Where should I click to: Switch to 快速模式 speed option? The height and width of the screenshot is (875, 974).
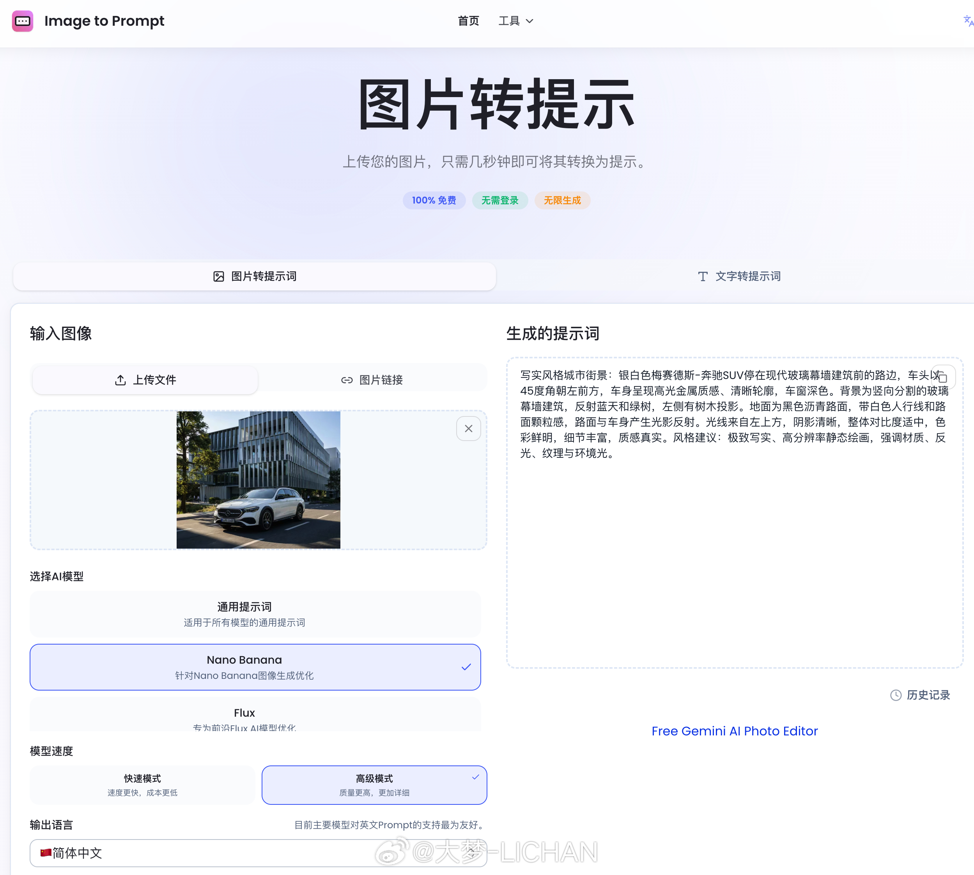pyautogui.click(x=142, y=784)
